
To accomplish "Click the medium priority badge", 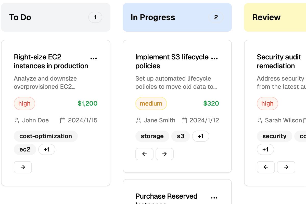I will click(151, 104).
